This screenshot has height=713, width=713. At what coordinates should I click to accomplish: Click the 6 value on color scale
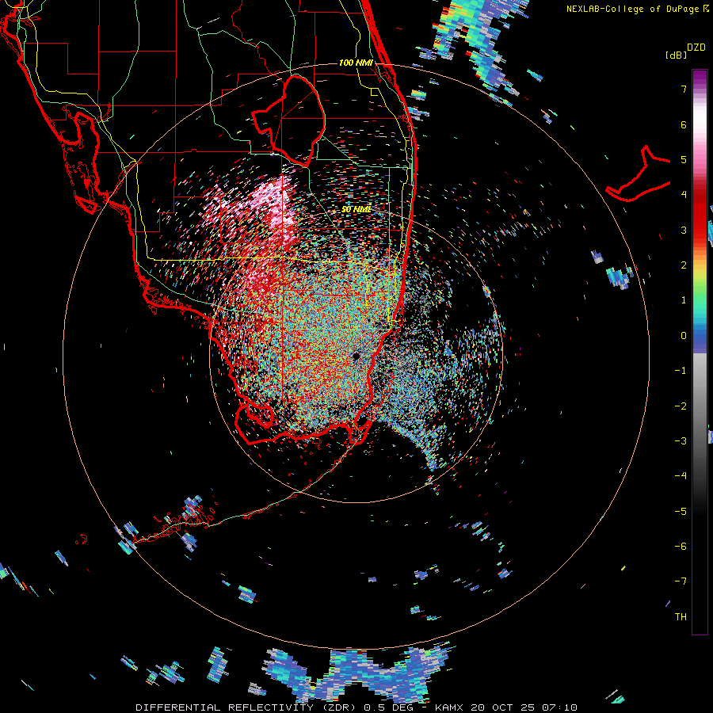684,124
